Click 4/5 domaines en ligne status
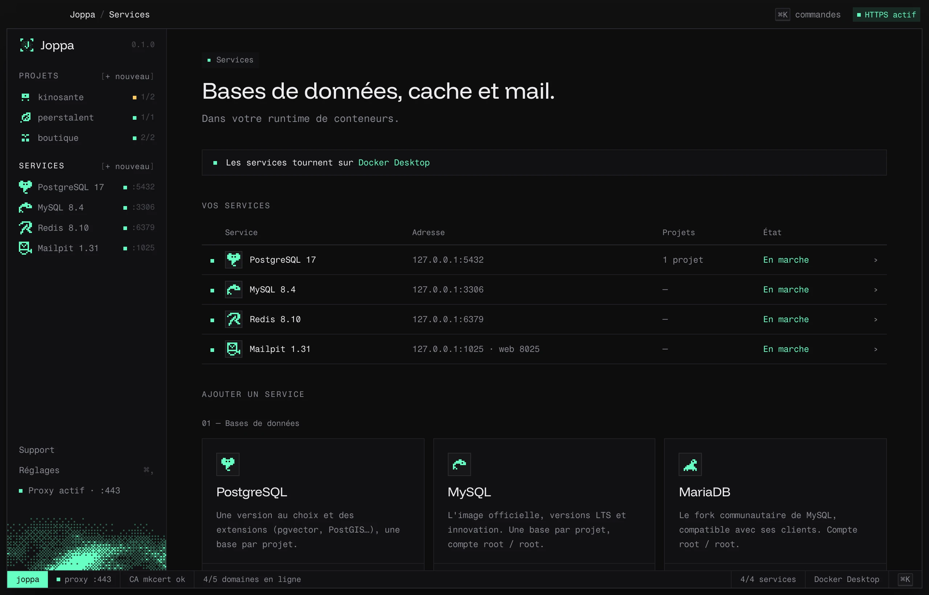Screen dimensions: 929x595 click(252, 579)
